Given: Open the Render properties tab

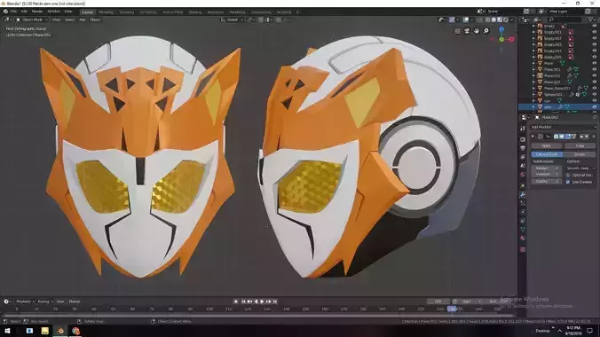Looking at the screenshot, I should [523, 139].
